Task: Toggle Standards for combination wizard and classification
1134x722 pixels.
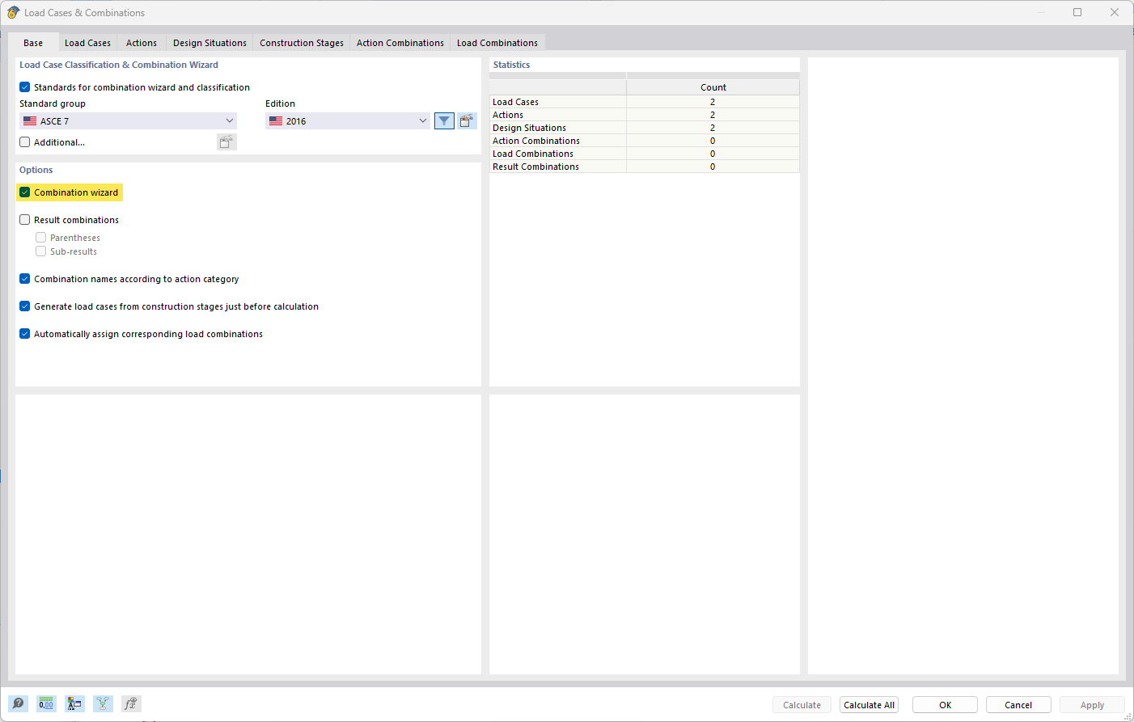Action: point(24,87)
